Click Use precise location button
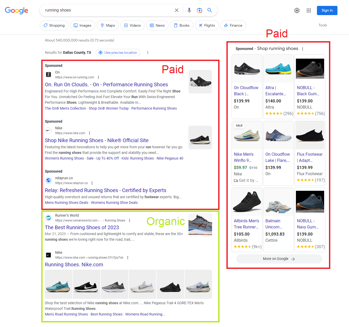The width and height of the screenshot is (349, 327). point(118,52)
